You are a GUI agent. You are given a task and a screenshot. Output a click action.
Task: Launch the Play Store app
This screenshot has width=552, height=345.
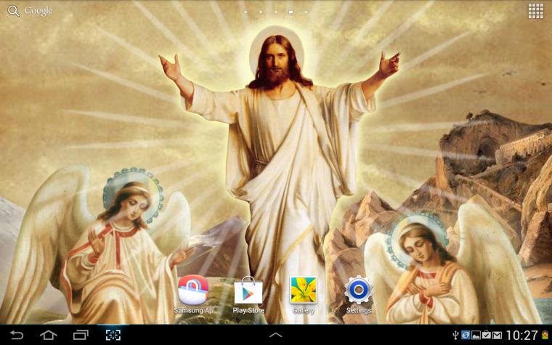coord(248,290)
